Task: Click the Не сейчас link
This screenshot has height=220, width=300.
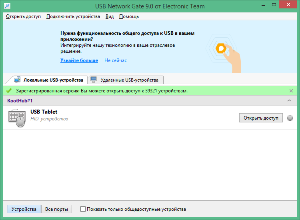Action: [116, 60]
